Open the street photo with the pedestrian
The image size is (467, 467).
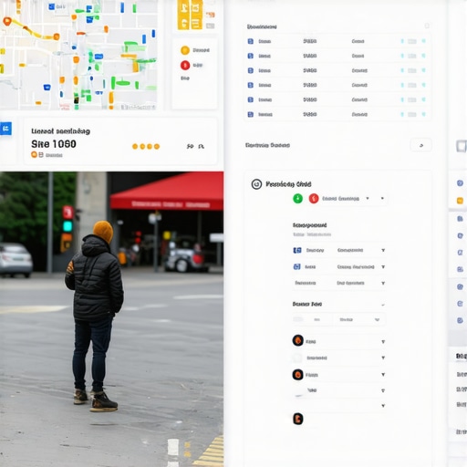111,319
